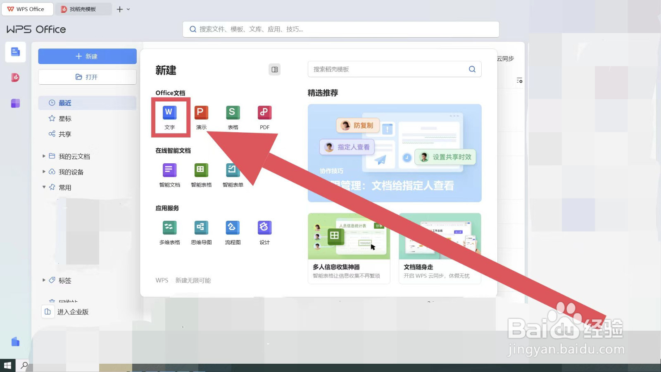This screenshot has width=661, height=372.
Task: Select 最近 in the sidebar
Action: click(x=65, y=103)
